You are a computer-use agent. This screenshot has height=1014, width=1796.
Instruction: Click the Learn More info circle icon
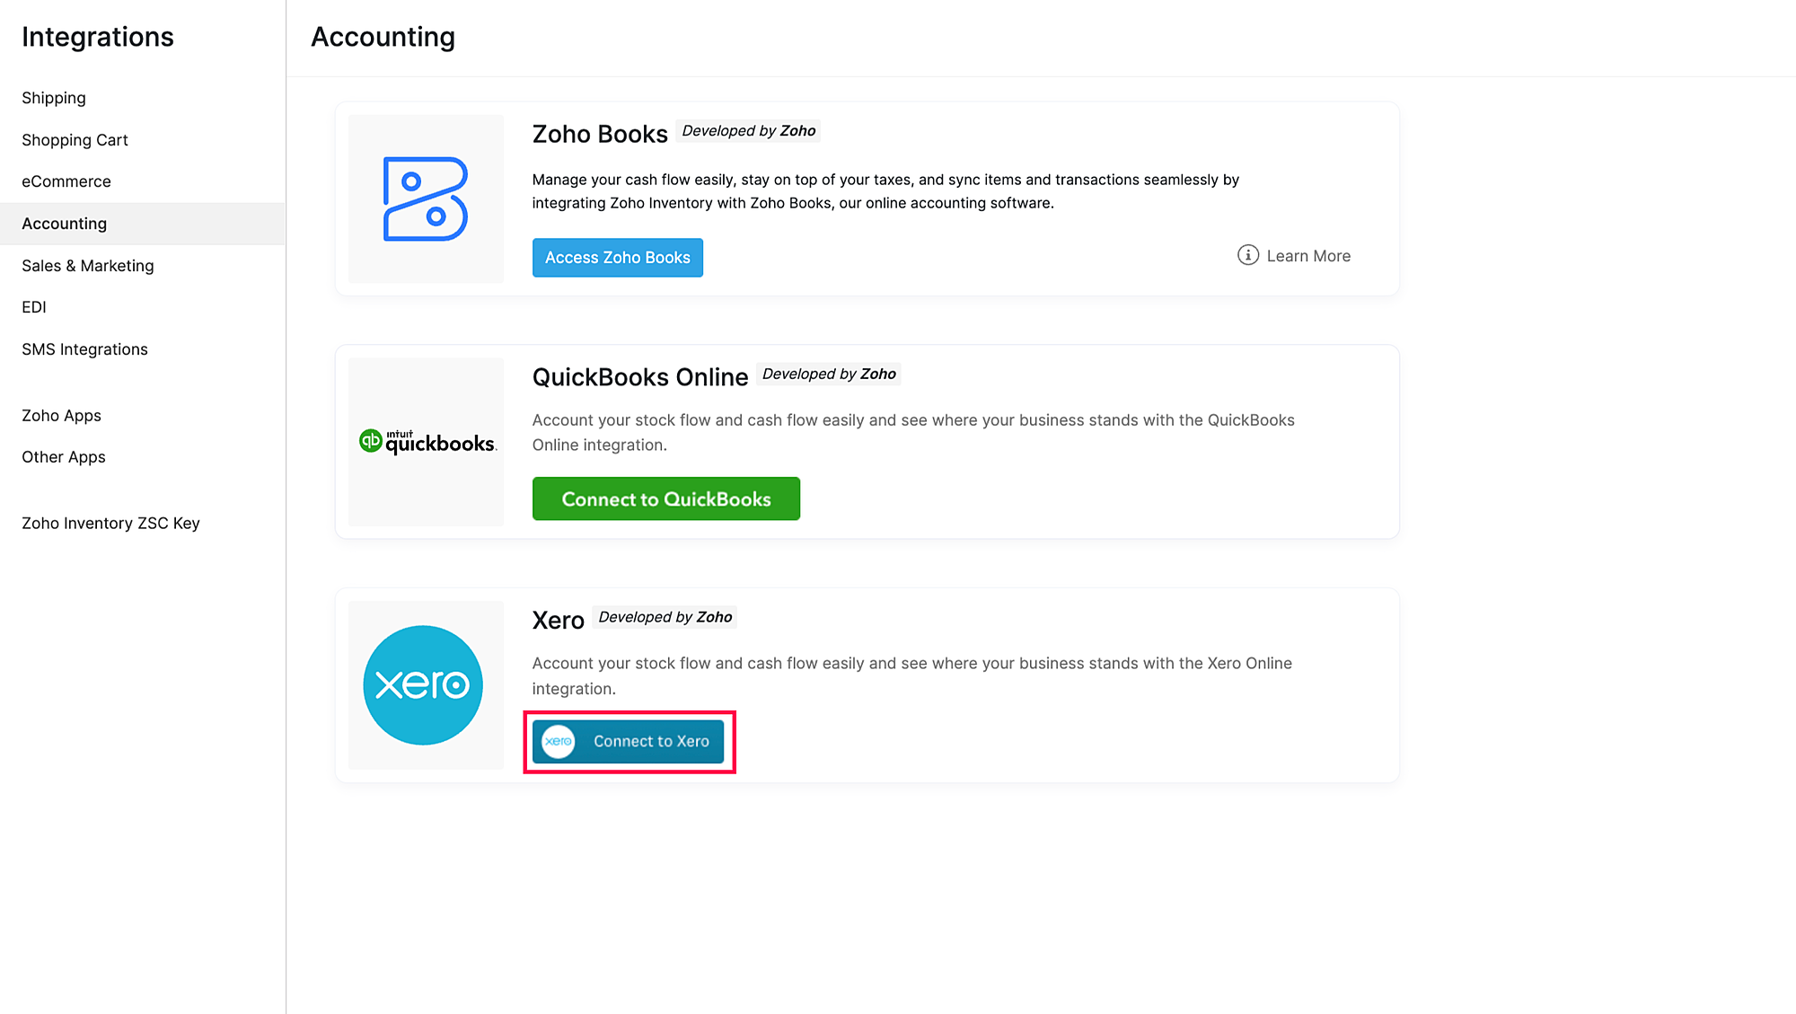1246,255
